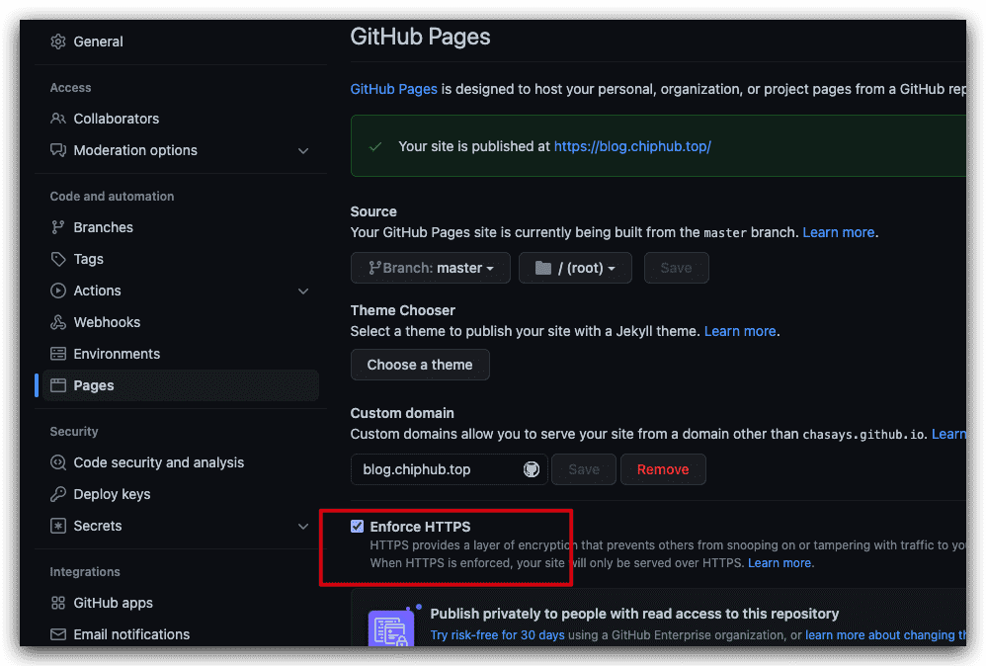This screenshot has height=666, width=986.
Task: Go to Collaborators settings
Action: 117,119
